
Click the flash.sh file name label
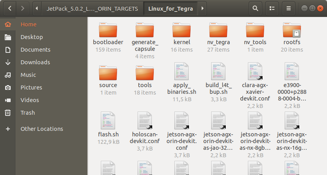tap(108, 134)
